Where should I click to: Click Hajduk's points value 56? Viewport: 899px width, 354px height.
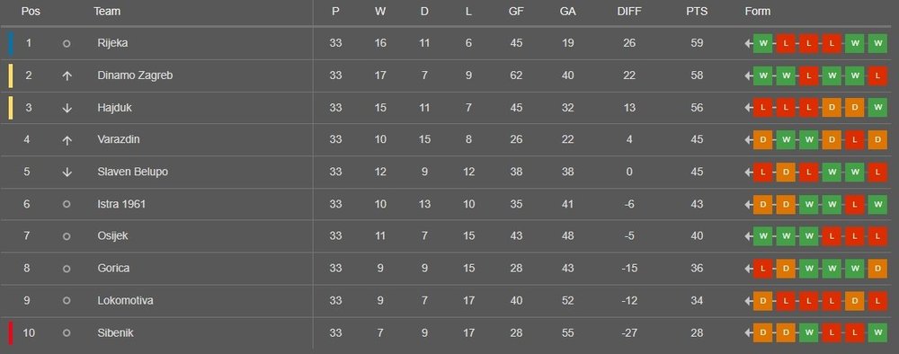pos(697,108)
